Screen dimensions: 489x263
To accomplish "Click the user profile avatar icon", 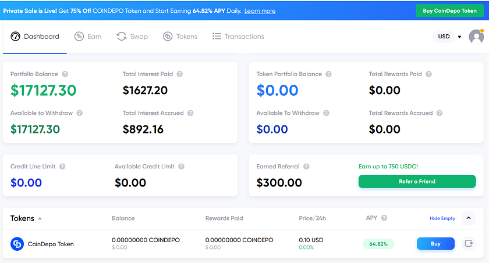I will point(476,37).
